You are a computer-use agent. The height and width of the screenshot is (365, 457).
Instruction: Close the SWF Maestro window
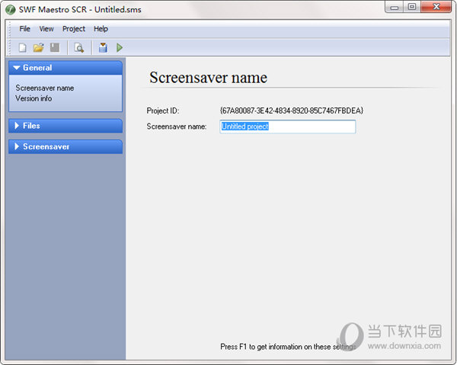coord(436,7)
